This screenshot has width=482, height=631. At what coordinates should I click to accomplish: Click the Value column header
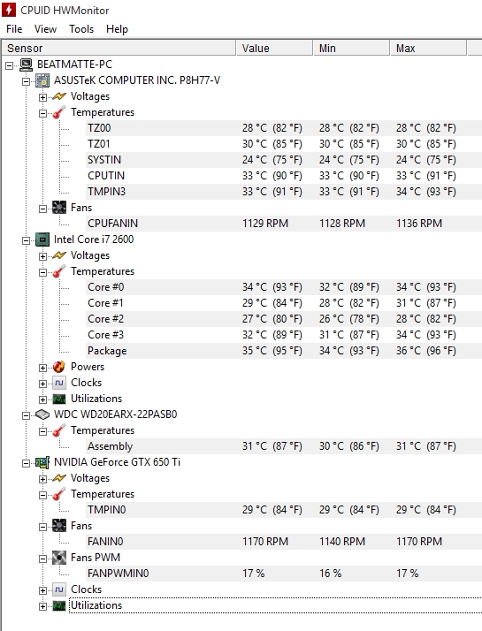point(274,48)
